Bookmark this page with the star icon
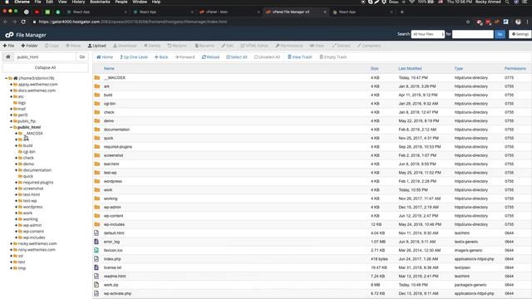532x299 pixels. pos(468,22)
